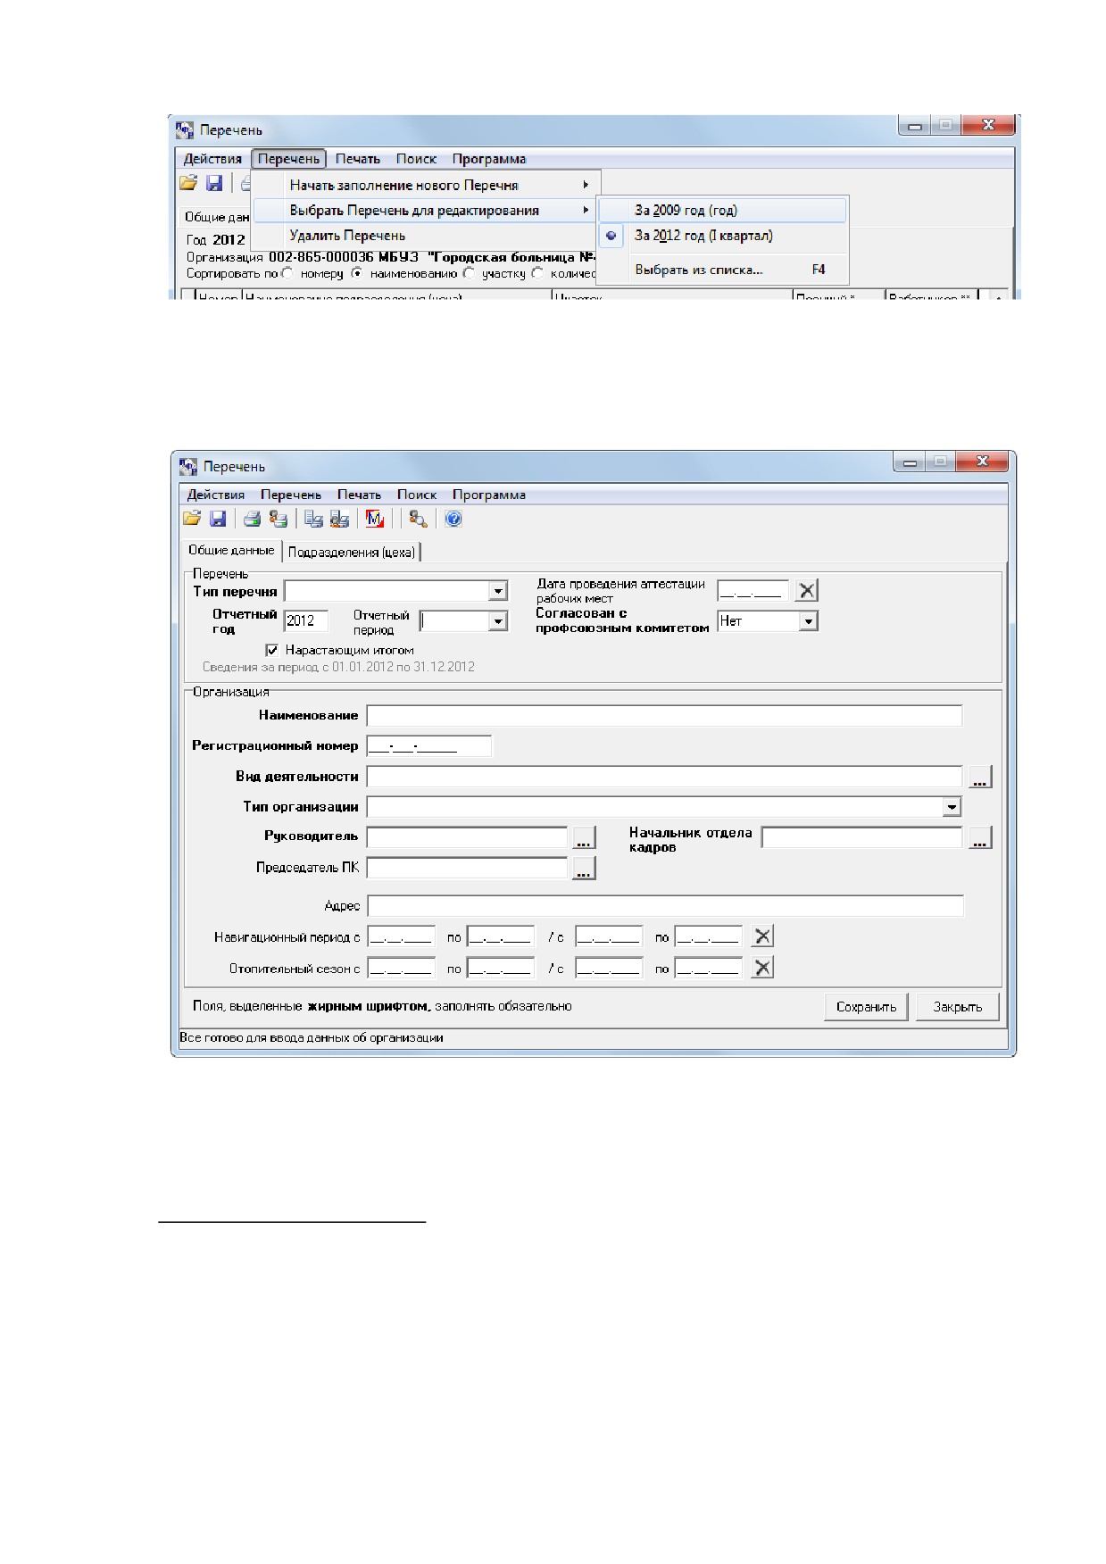Click the floppy disk save icon in the lower form window
The height and width of the screenshot is (1564, 1106).
pos(217,519)
